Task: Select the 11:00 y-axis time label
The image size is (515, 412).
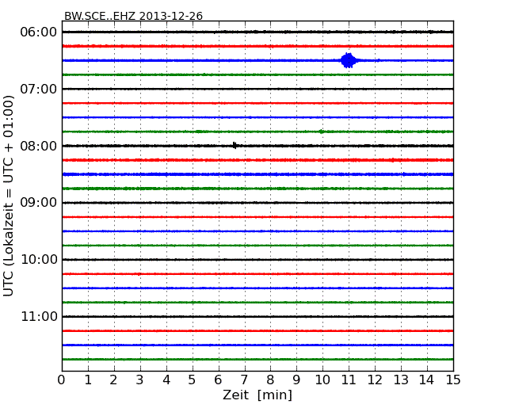Action: tap(38, 317)
